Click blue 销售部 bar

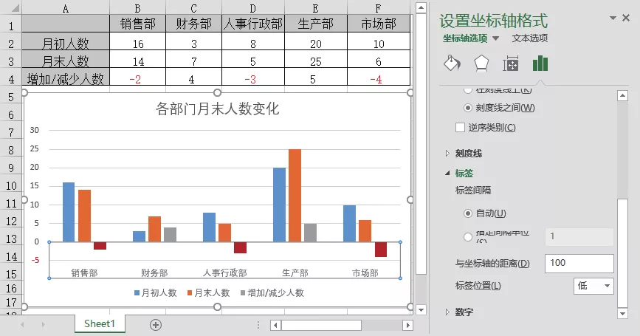(69, 212)
